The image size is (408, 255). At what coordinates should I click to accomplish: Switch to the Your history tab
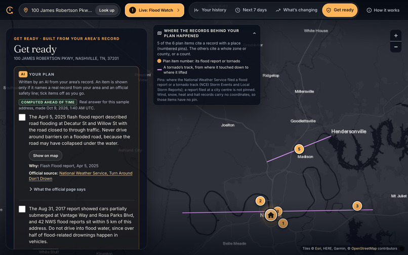coord(210,10)
